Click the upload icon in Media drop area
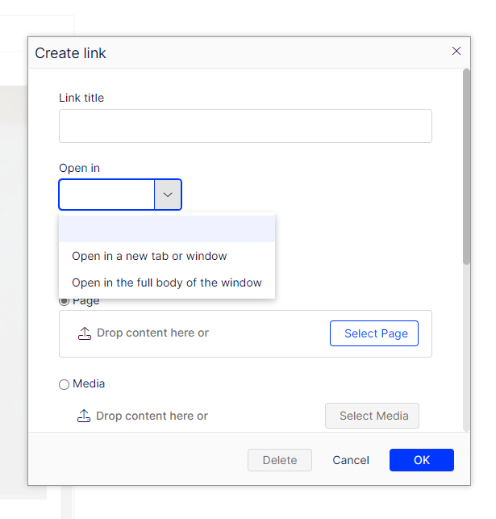This screenshot has height=519, width=496. tap(84, 416)
